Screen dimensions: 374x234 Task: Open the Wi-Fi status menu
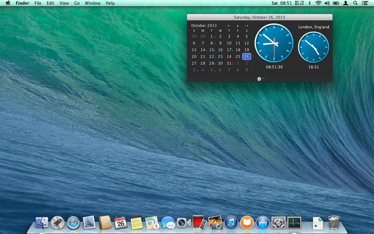coord(318,3)
